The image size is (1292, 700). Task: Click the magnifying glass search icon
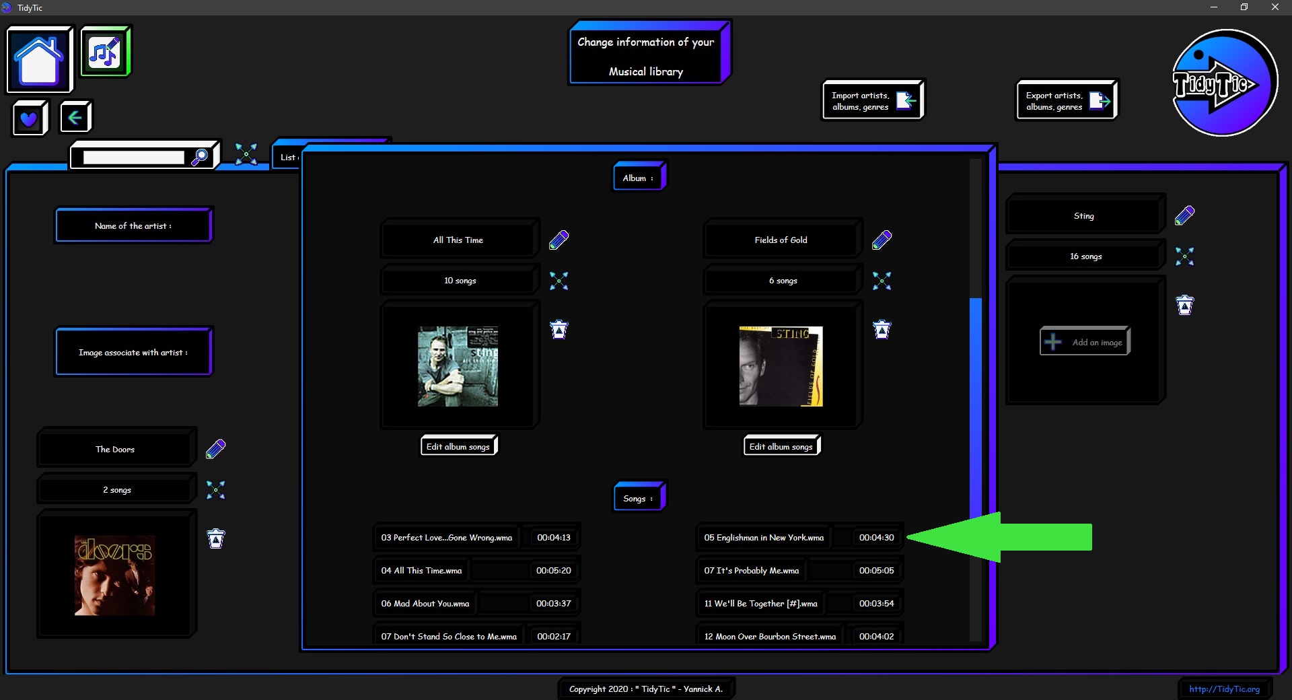(200, 157)
